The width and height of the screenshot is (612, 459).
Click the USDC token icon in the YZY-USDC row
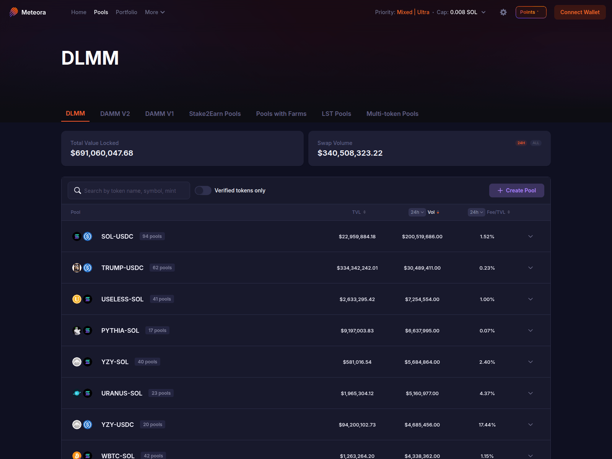[88, 425]
